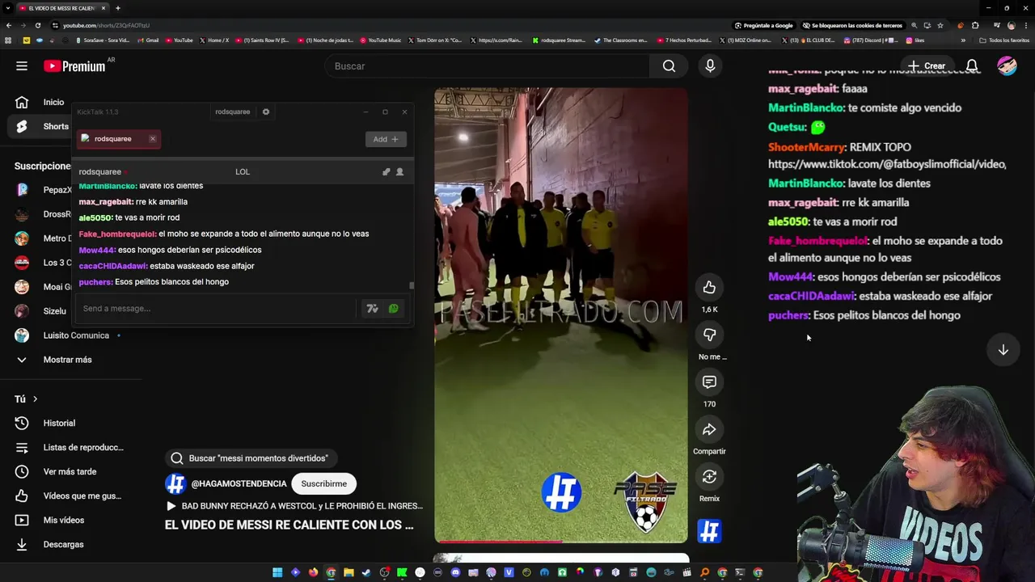Bookmark the page with the star icon
Viewport: 1035px width, 582px height.
(940, 25)
